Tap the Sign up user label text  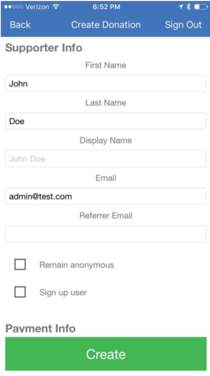(x=63, y=293)
